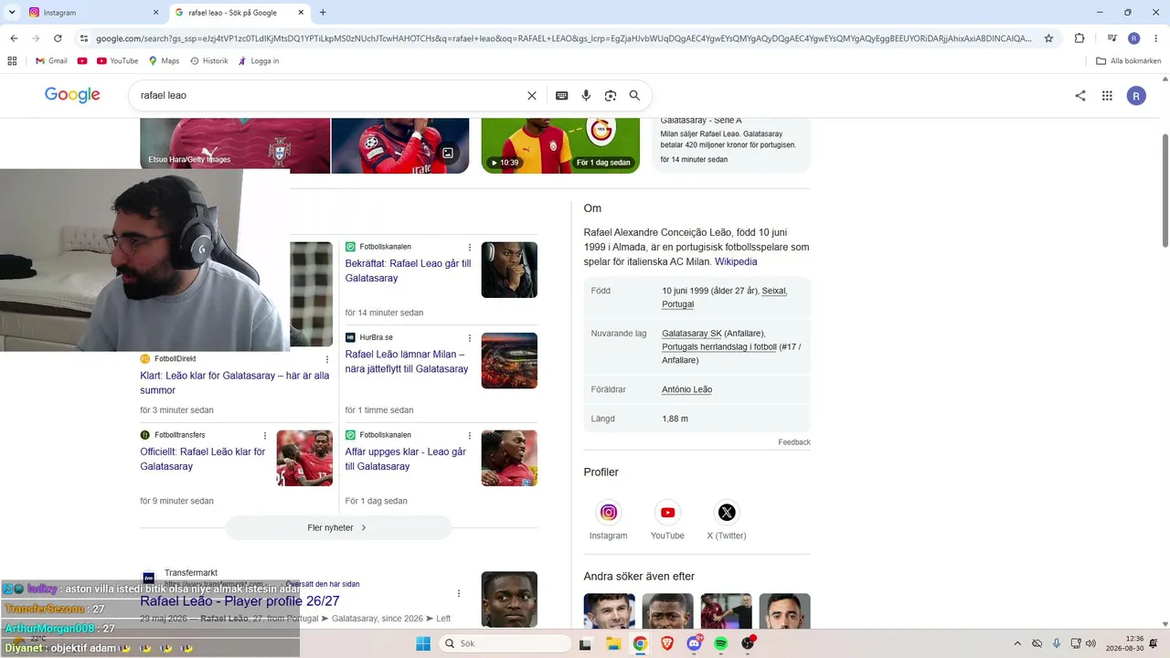Close the Instagram tab
The width and height of the screenshot is (1170, 658).
(x=155, y=13)
